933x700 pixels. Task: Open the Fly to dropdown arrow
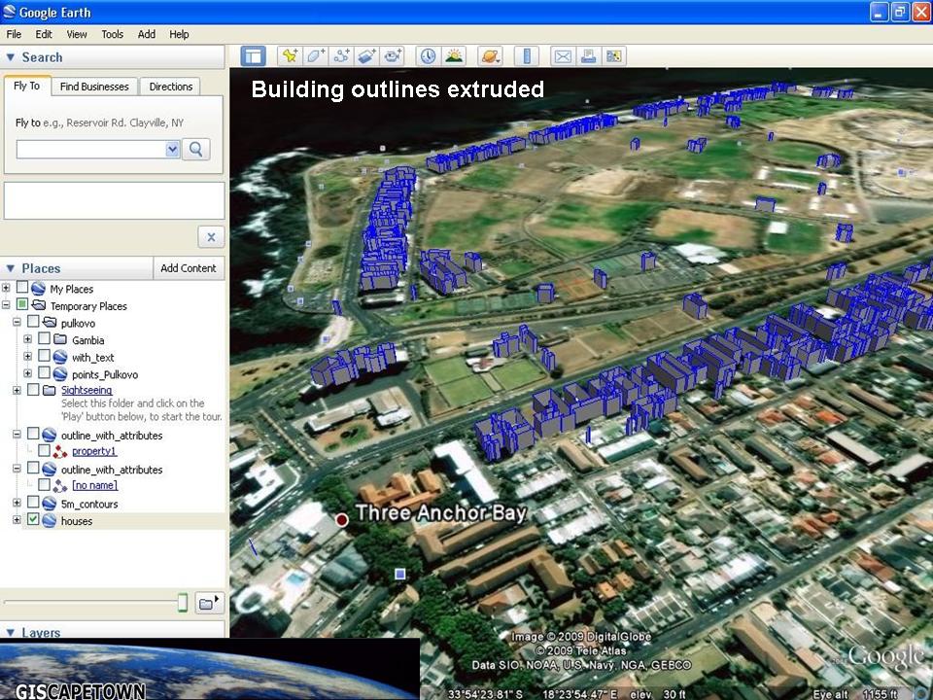(173, 149)
